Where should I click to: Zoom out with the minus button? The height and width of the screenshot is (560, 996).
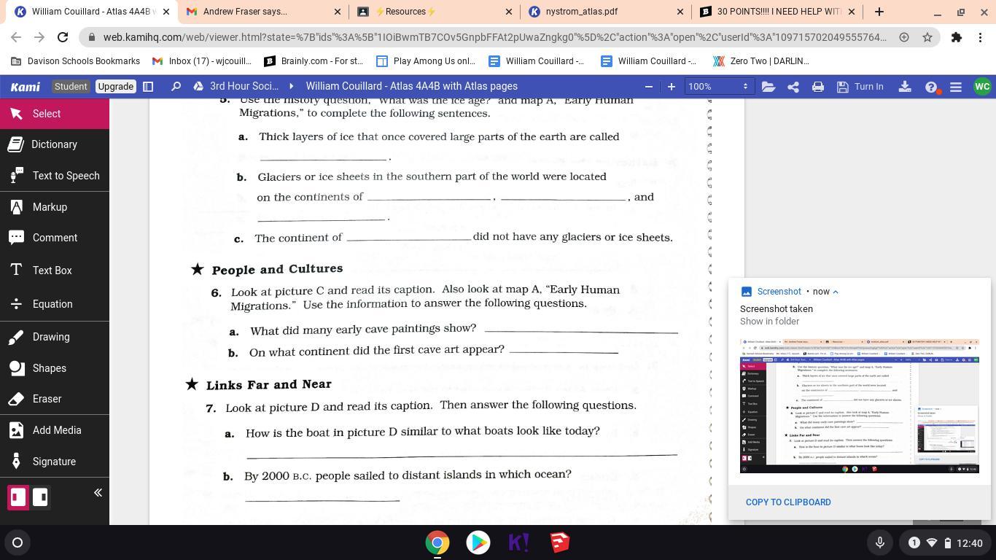click(649, 87)
